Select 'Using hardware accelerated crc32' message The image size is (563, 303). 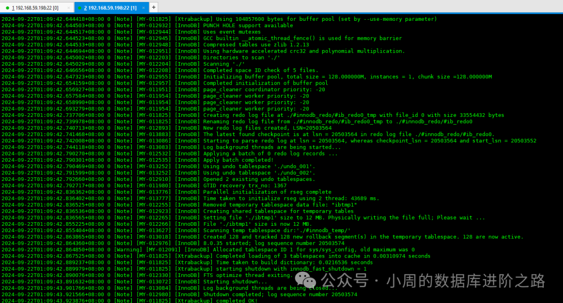(304, 51)
